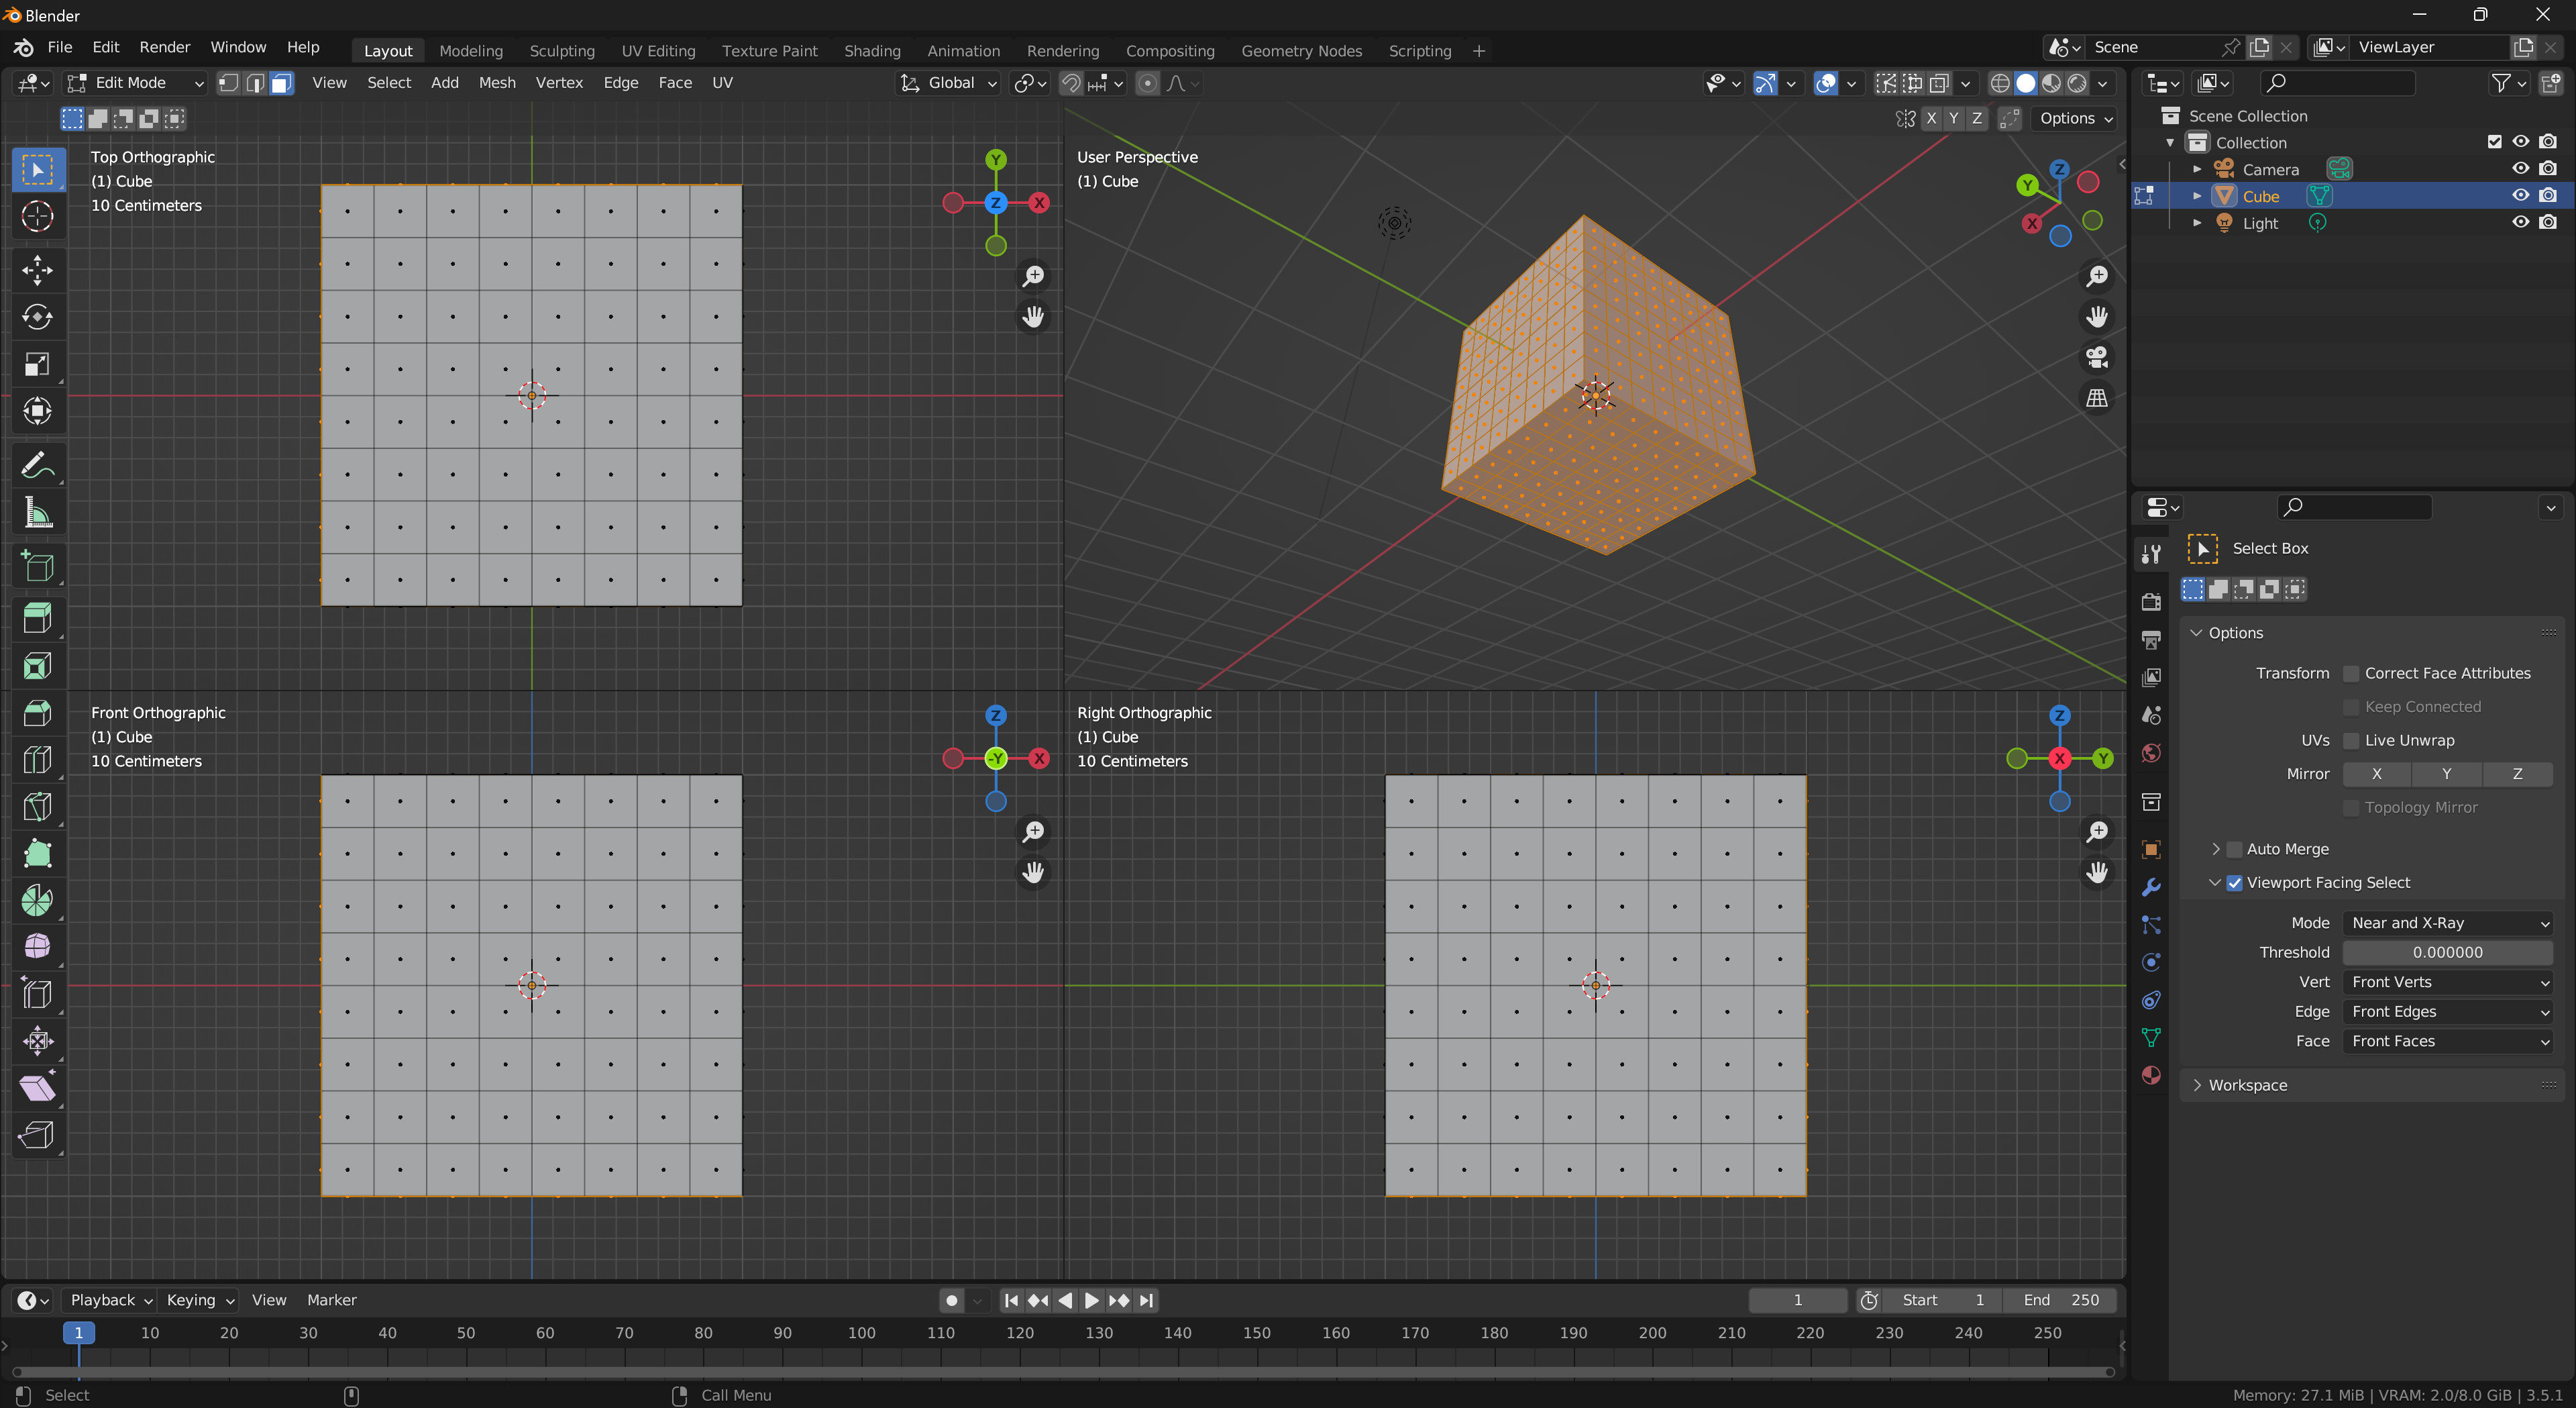Select the 3D Cursor tool
Image resolution: width=2576 pixels, height=1408 pixels.
[37, 216]
